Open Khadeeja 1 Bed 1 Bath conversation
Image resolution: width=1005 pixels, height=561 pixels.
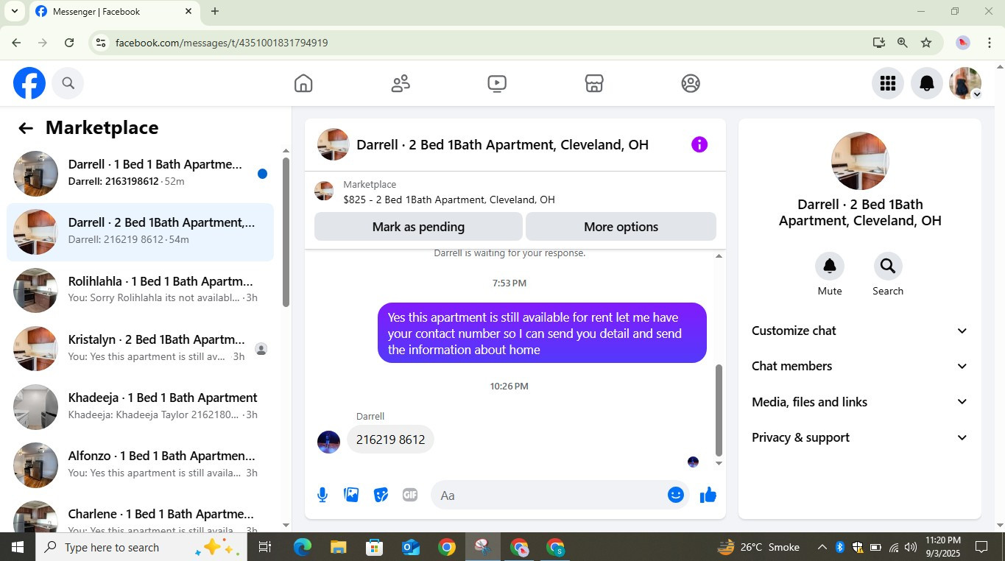coord(140,406)
